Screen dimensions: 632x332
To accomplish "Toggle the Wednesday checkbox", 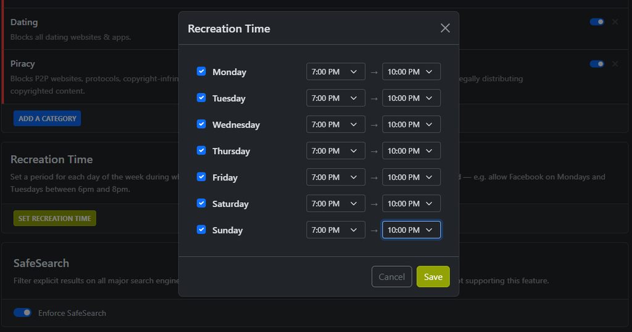I will [201, 124].
